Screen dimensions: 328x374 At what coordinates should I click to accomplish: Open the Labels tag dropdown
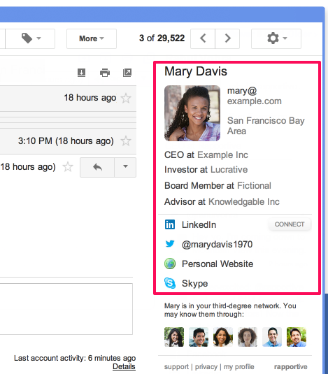(x=30, y=38)
